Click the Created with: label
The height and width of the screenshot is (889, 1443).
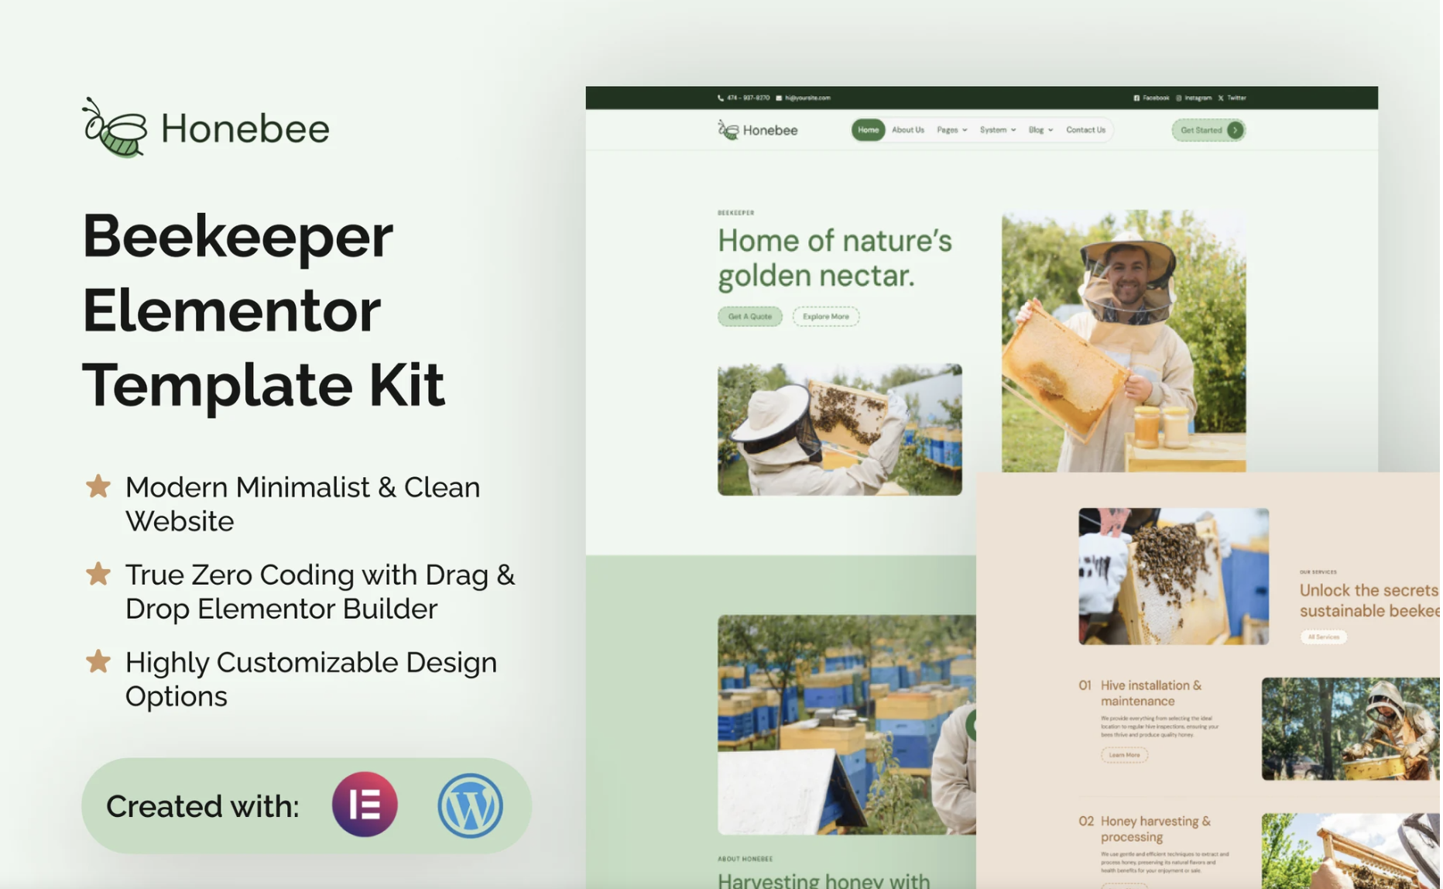point(202,806)
